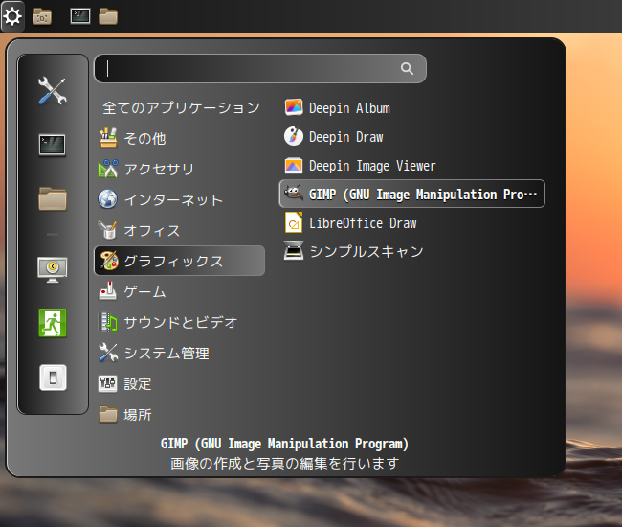The width and height of the screenshot is (622, 527).
Task: Open the system settings wrench-screwdriver favorite
Action: click(53, 90)
